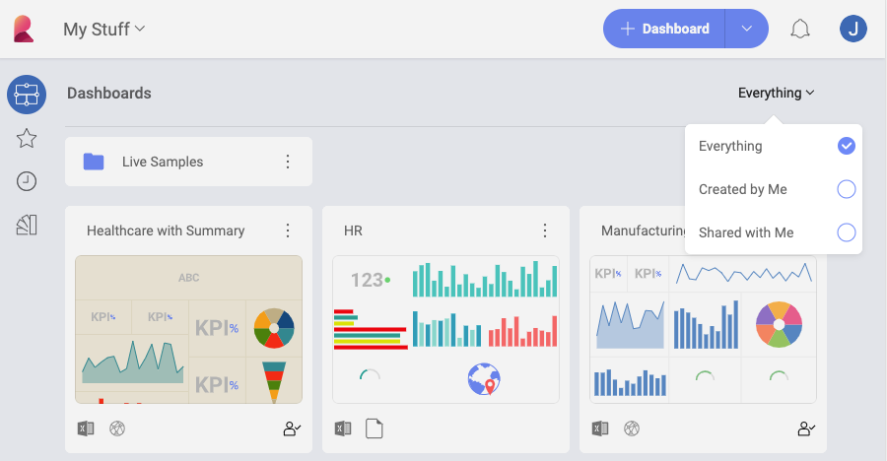
Task: Open the Healthcare with Summary thumbnail
Action: [x=188, y=329]
